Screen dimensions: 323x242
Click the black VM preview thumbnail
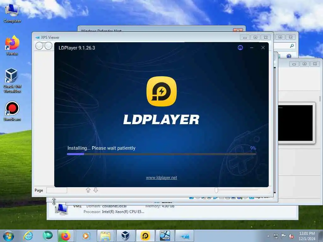click(x=295, y=123)
